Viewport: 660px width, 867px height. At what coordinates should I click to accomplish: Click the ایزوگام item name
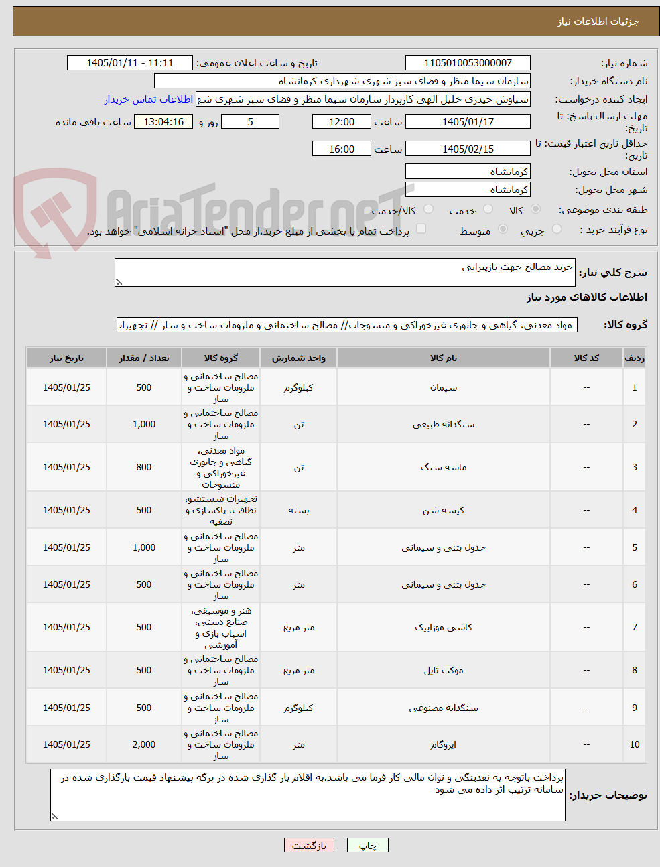444,744
